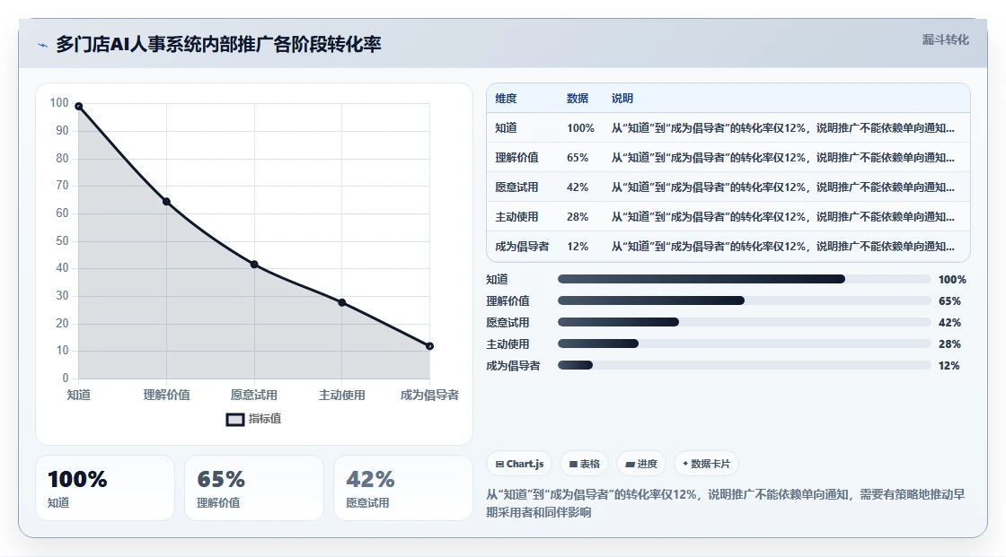Click the 理解价值 x-axis label
The width and height of the screenshot is (1006, 557).
pos(167,395)
